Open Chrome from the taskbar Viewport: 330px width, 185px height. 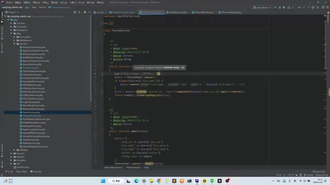[159, 181]
